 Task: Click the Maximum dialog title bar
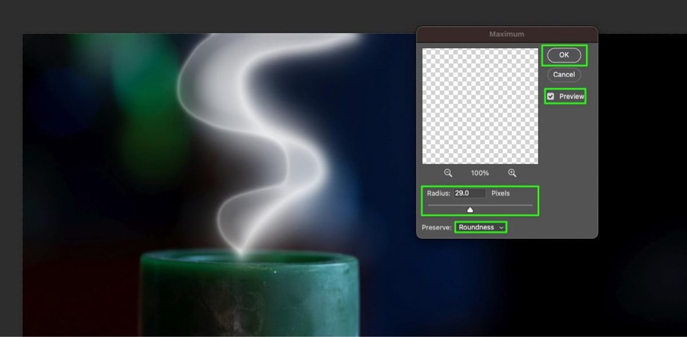tap(507, 34)
